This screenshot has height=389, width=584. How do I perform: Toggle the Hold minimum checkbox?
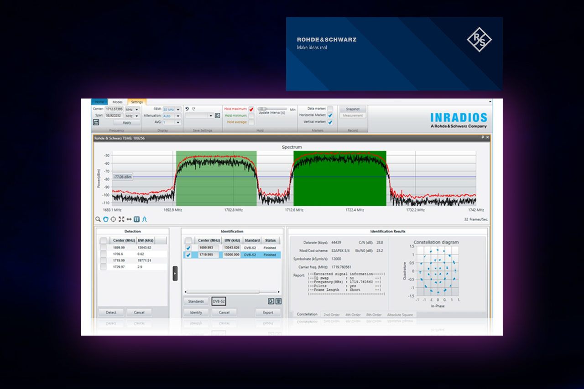coord(251,116)
